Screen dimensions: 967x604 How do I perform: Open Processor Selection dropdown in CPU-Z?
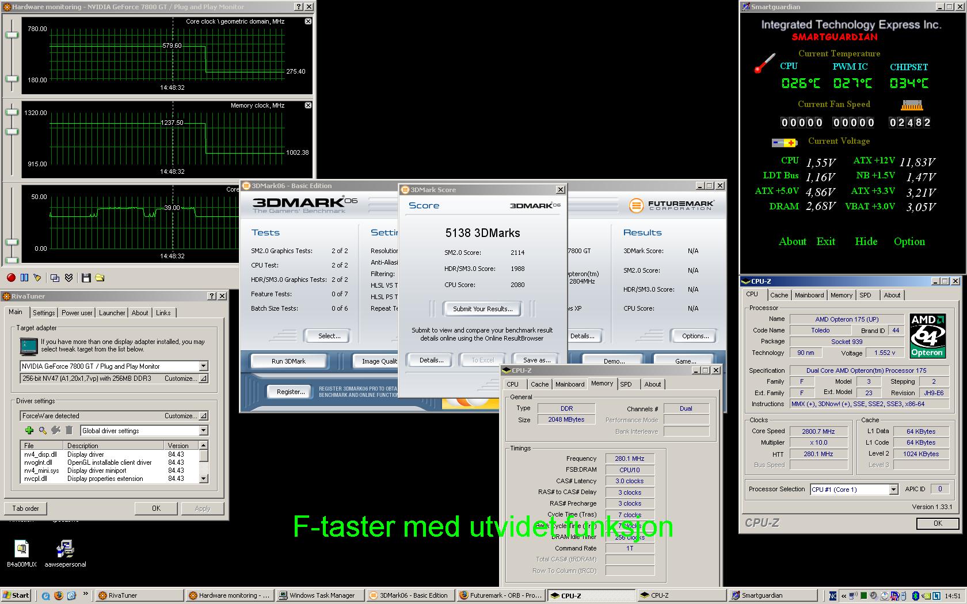[893, 490]
